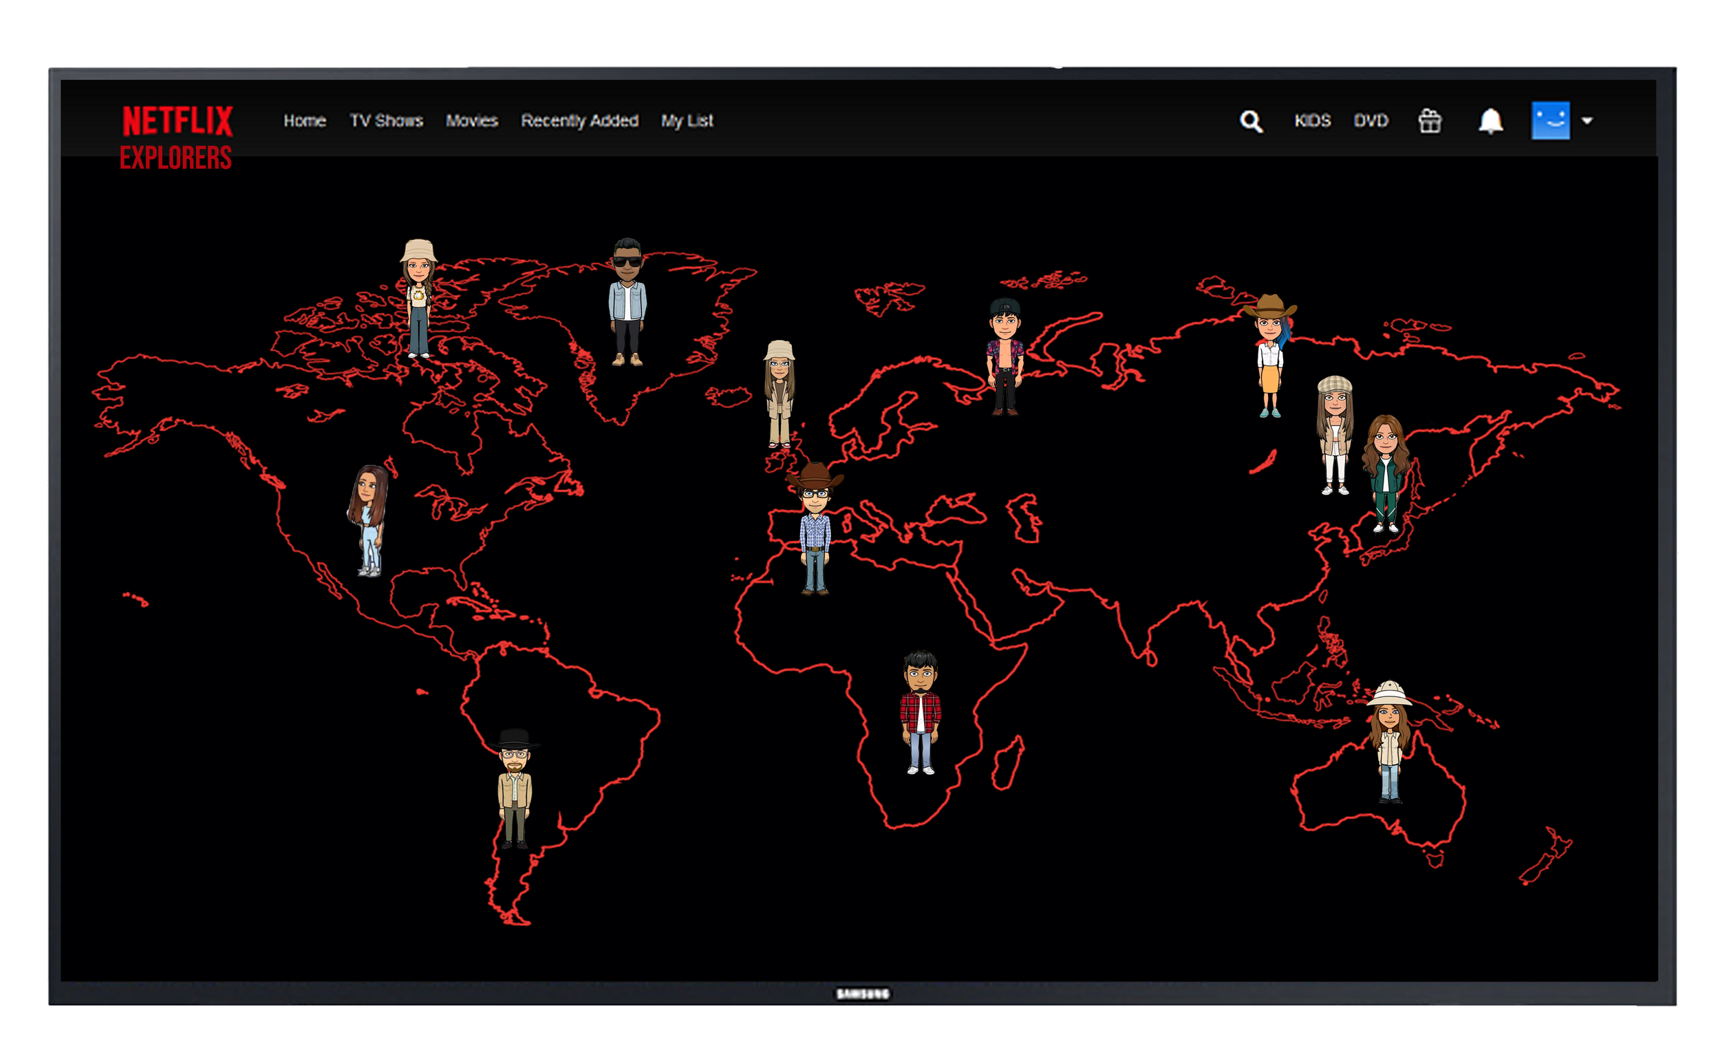
Task: Click the DVD link
Action: (1370, 120)
